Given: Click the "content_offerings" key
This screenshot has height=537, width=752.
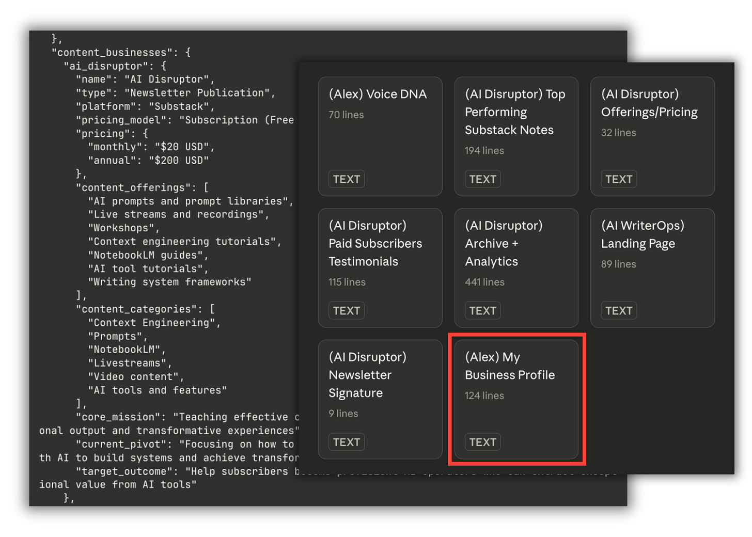Looking at the screenshot, I should 136,187.
